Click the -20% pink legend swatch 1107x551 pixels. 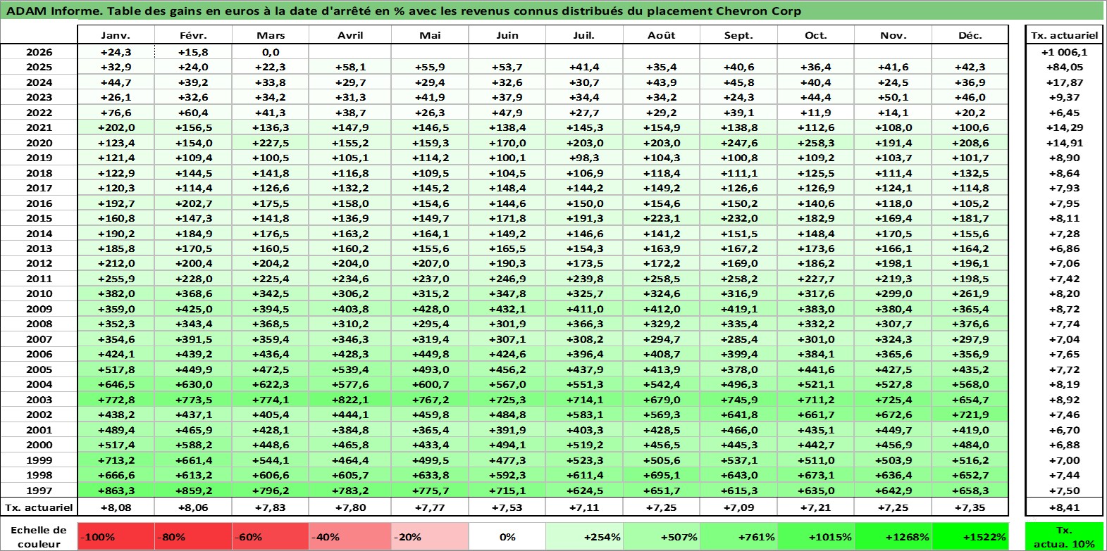click(x=430, y=537)
